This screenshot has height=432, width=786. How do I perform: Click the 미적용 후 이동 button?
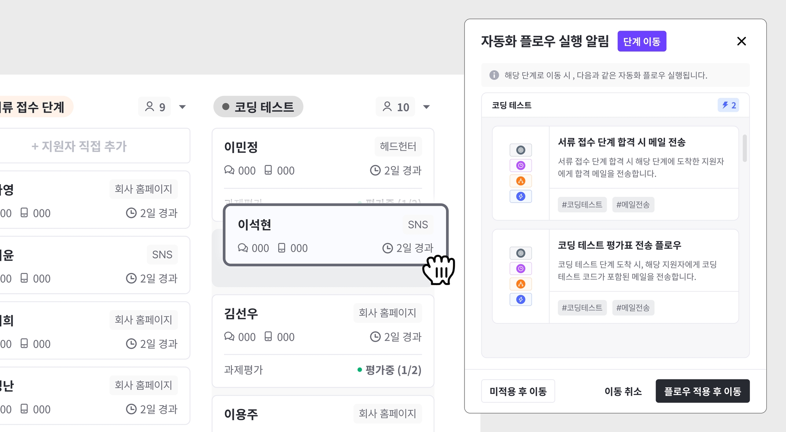[x=518, y=391]
